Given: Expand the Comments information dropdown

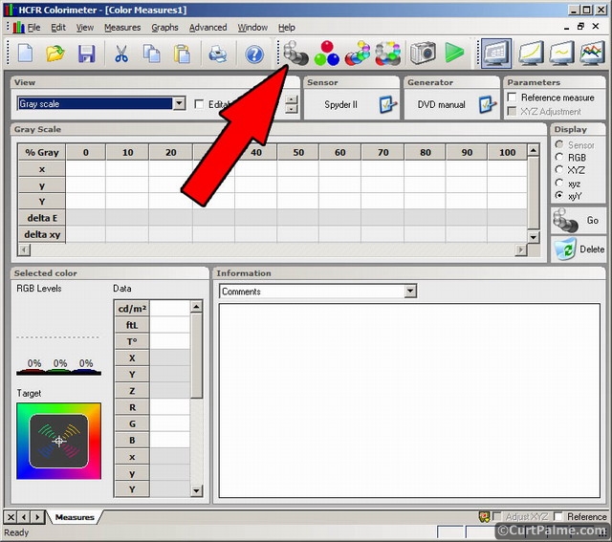Looking at the screenshot, I should click(x=410, y=292).
